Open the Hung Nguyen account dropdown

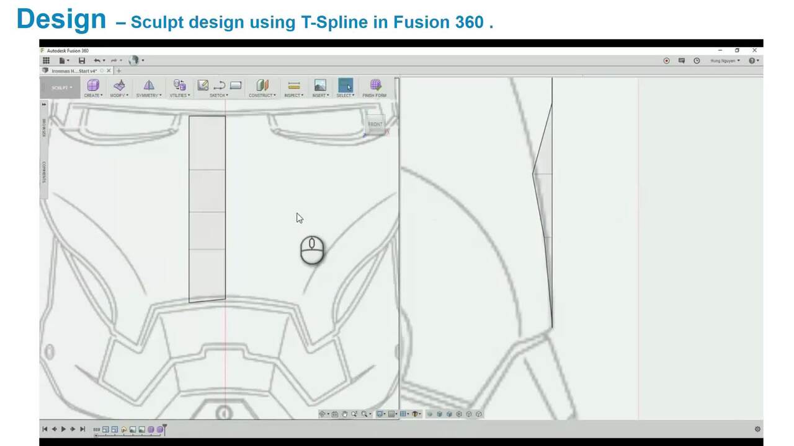pos(725,61)
